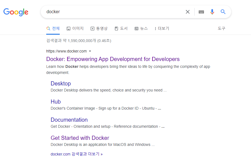The height and width of the screenshot is (164, 251).
Task: Open the 도구 search tools
Action: click(x=221, y=29)
